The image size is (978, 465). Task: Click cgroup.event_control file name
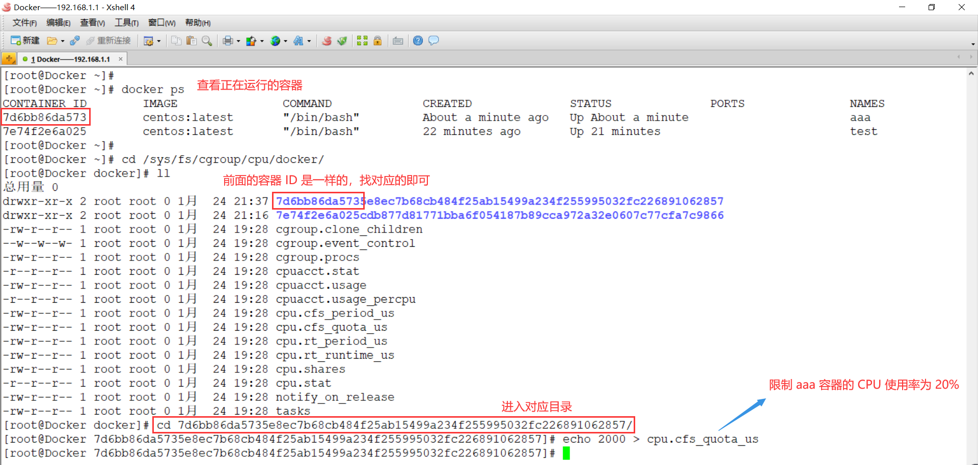[345, 244]
